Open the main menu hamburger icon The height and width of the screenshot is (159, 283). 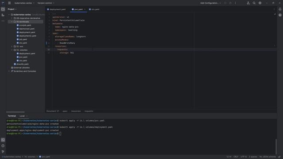(9, 3)
